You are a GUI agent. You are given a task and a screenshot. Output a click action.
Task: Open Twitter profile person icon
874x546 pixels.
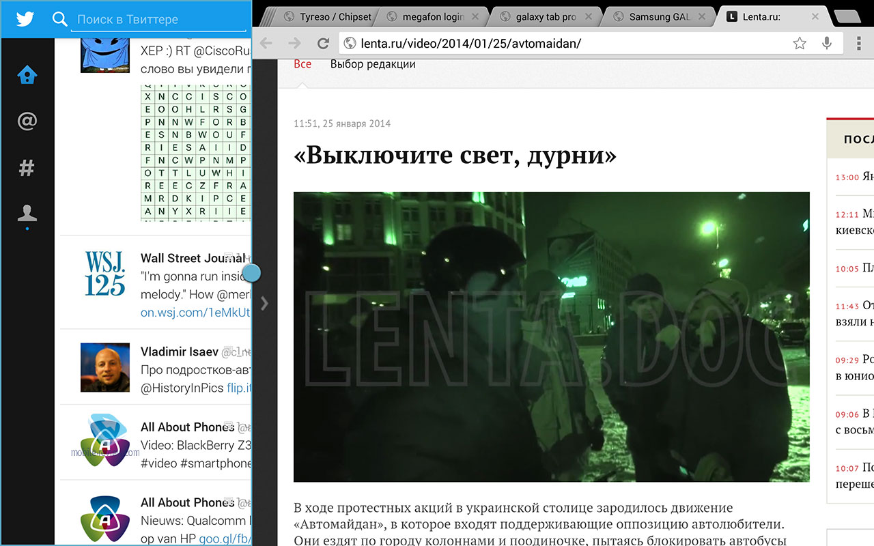point(27,213)
